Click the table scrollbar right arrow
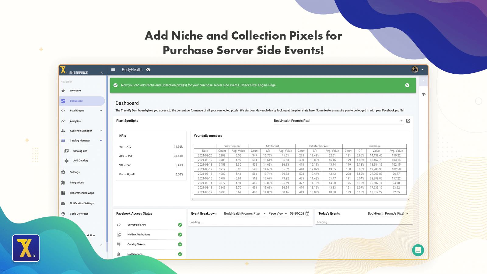The height and width of the screenshot is (274, 487). coord(408,199)
